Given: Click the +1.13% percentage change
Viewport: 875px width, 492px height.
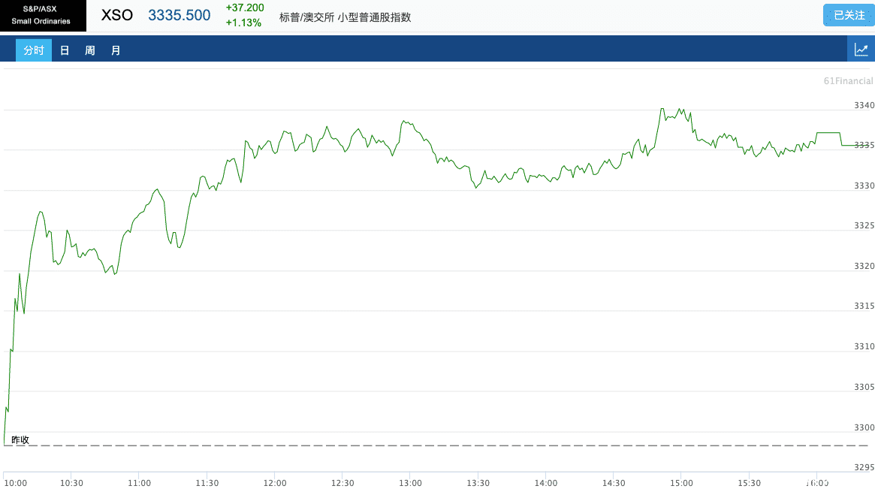Looking at the screenshot, I should tap(243, 23).
